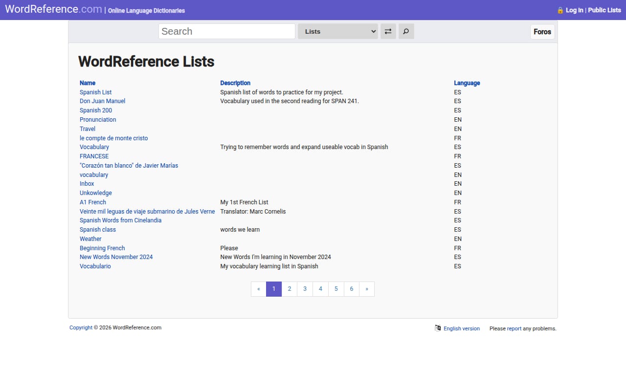Go to page 6 of lists
Viewport: 626px width, 391px height.
pyautogui.click(x=352, y=289)
